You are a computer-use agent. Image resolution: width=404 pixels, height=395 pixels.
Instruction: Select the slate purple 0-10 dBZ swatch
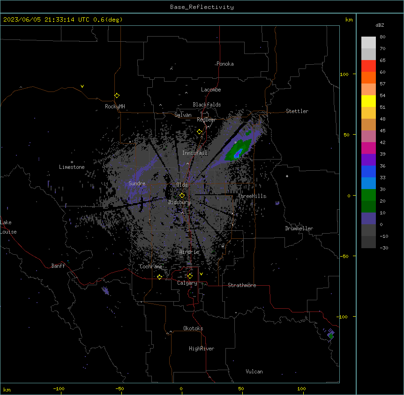[x=368, y=219]
